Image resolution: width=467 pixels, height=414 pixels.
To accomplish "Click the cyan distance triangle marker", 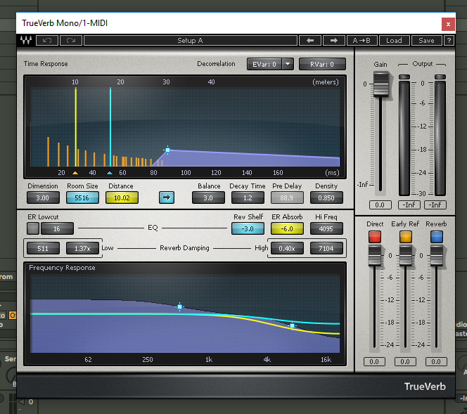I will point(110,173).
